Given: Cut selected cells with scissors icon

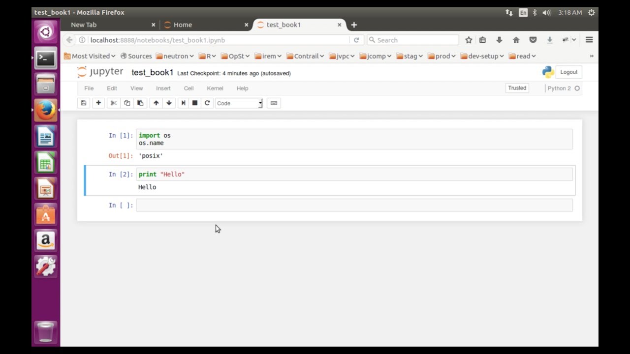Looking at the screenshot, I should pos(114,103).
